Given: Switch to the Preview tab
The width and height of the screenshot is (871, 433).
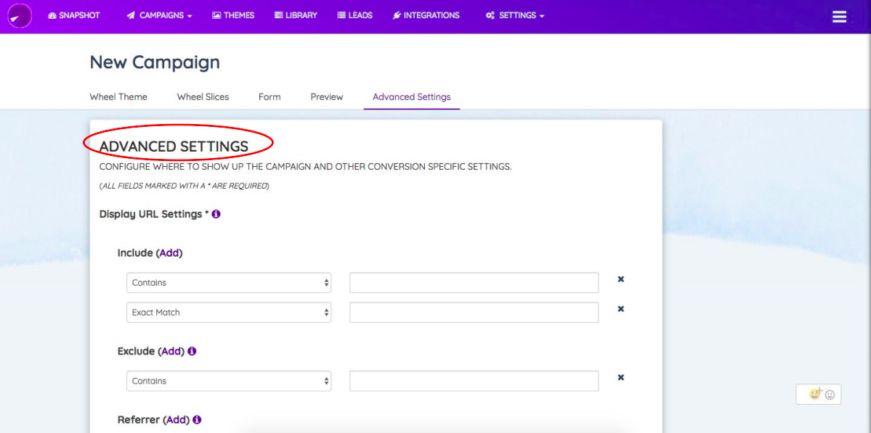Looking at the screenshot, I should (x=327, y=97).
